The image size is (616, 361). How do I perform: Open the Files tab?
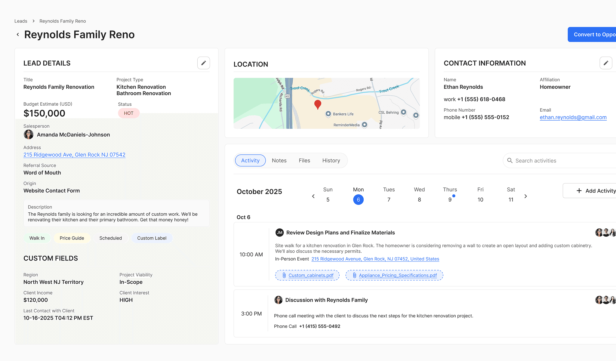[304, 161]
